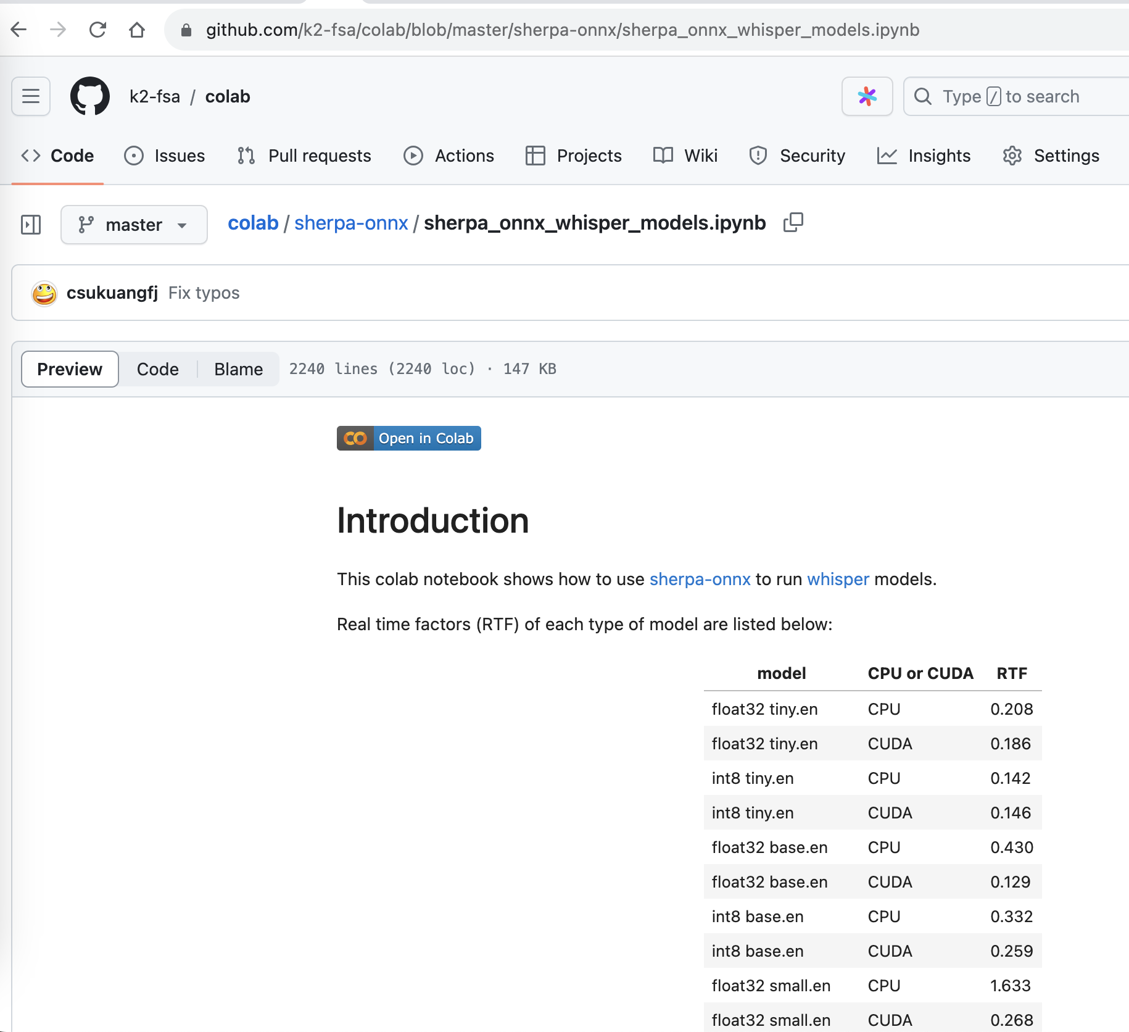1129x1032 pixels.
Task: Click the colab repository name link
Action: [x=228, y=96]
